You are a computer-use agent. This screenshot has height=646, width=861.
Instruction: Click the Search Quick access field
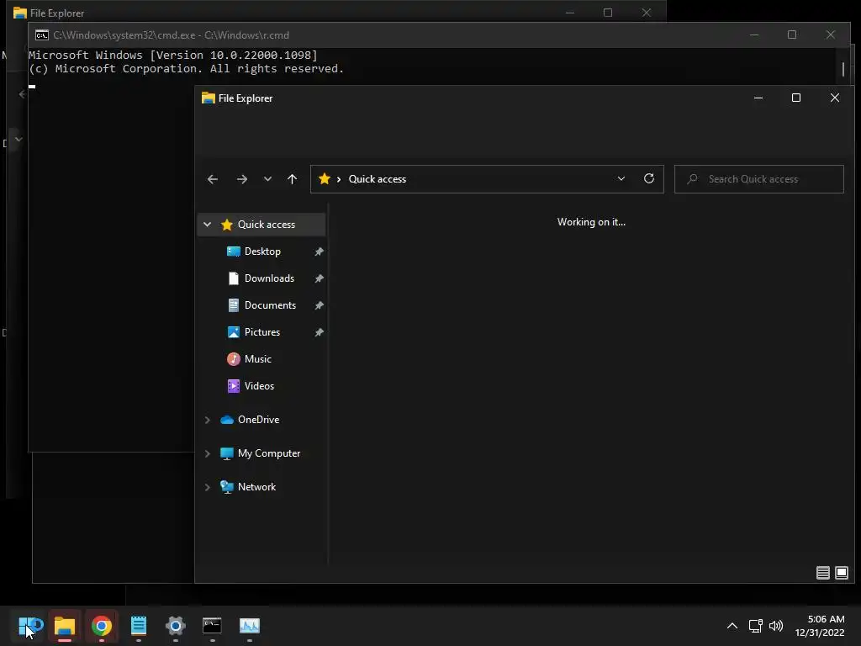point(759,179)
